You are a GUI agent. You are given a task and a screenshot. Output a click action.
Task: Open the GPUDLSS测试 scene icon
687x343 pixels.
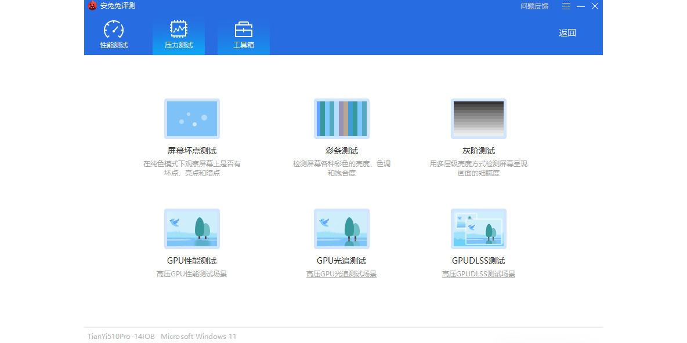click(x=478, y=229)
